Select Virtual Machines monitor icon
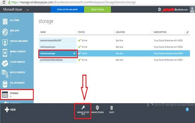The width and height of the screenshot is (195, 123). 5,43
